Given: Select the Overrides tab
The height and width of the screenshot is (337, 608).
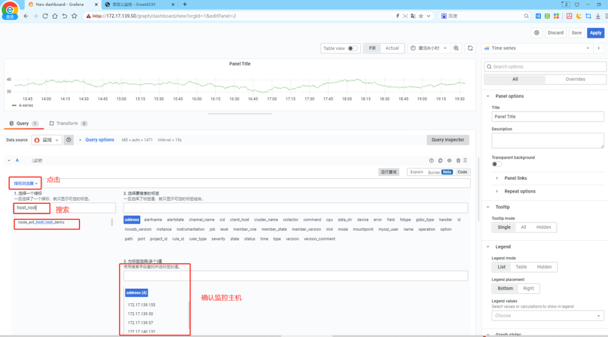Looking at the screenshot, I should pos(575,79).
